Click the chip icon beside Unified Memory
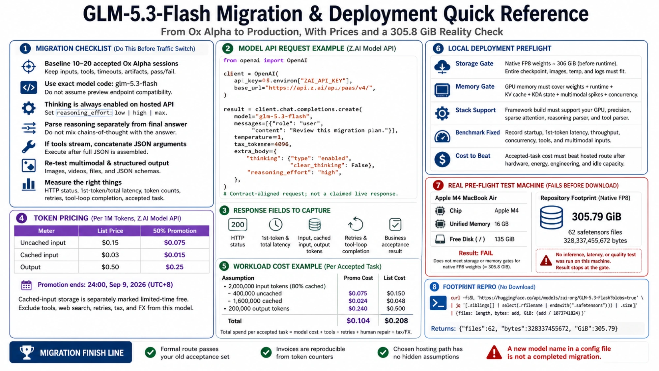Screen dimensions: 659x371 click(440, 224)
